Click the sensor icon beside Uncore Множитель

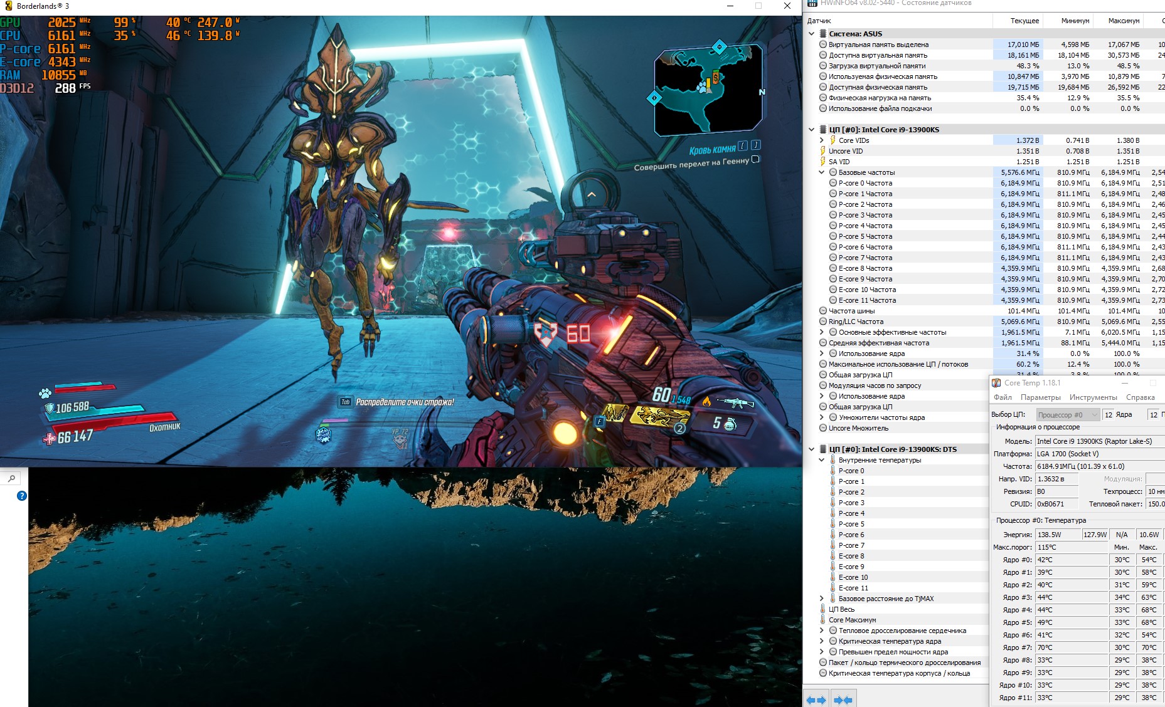click(x=823, y=428)
